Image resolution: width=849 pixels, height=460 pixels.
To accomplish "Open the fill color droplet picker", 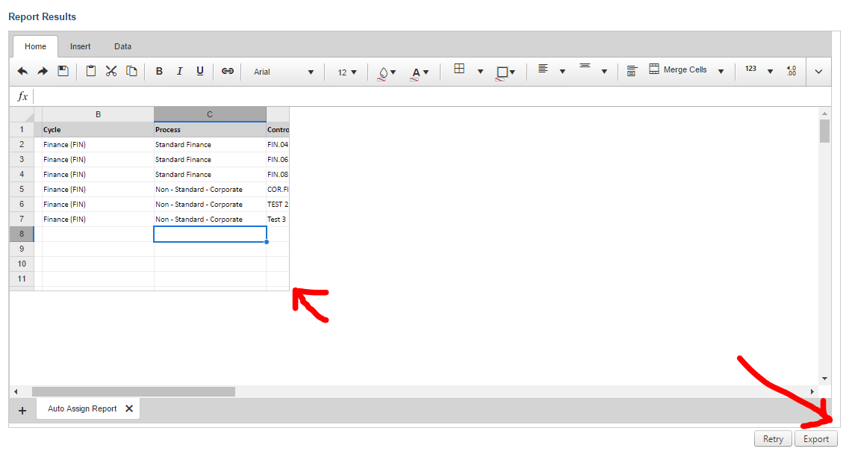I will (x=387, y=73).
